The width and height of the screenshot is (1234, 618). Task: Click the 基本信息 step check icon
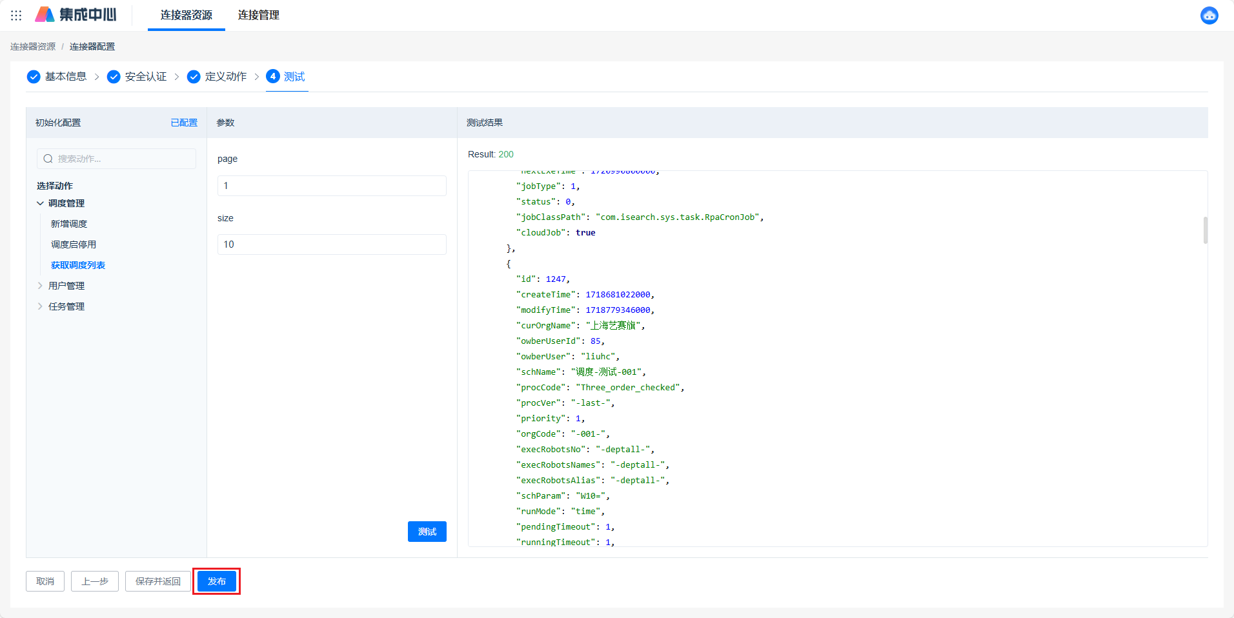[x=34, y=77]
